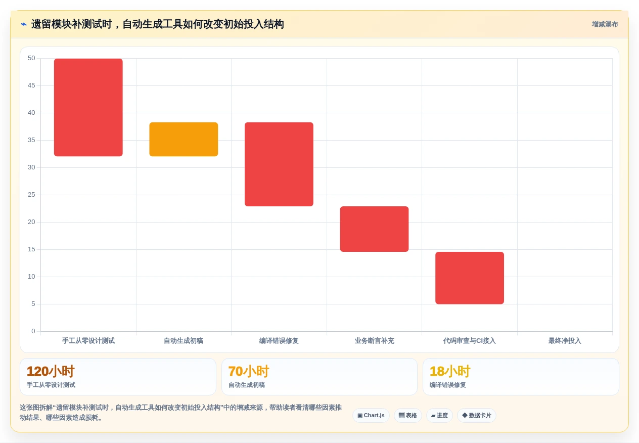Image resolution: width=639 pixels, height=443 pixels.
Task: Click the description paragraph starting 这张图拆解
Action: (180, 412)
